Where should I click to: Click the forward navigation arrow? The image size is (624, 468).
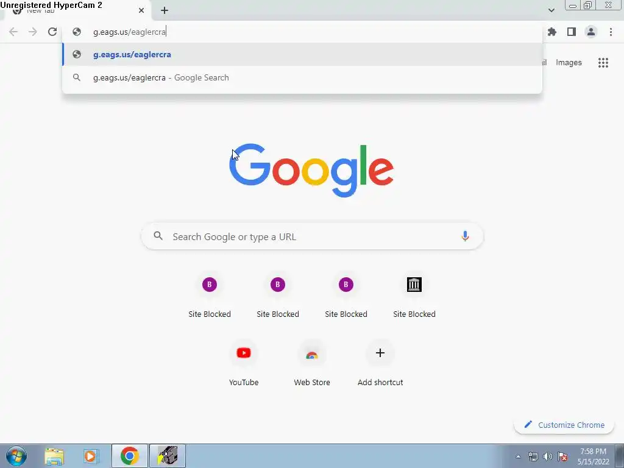[33, 32]
